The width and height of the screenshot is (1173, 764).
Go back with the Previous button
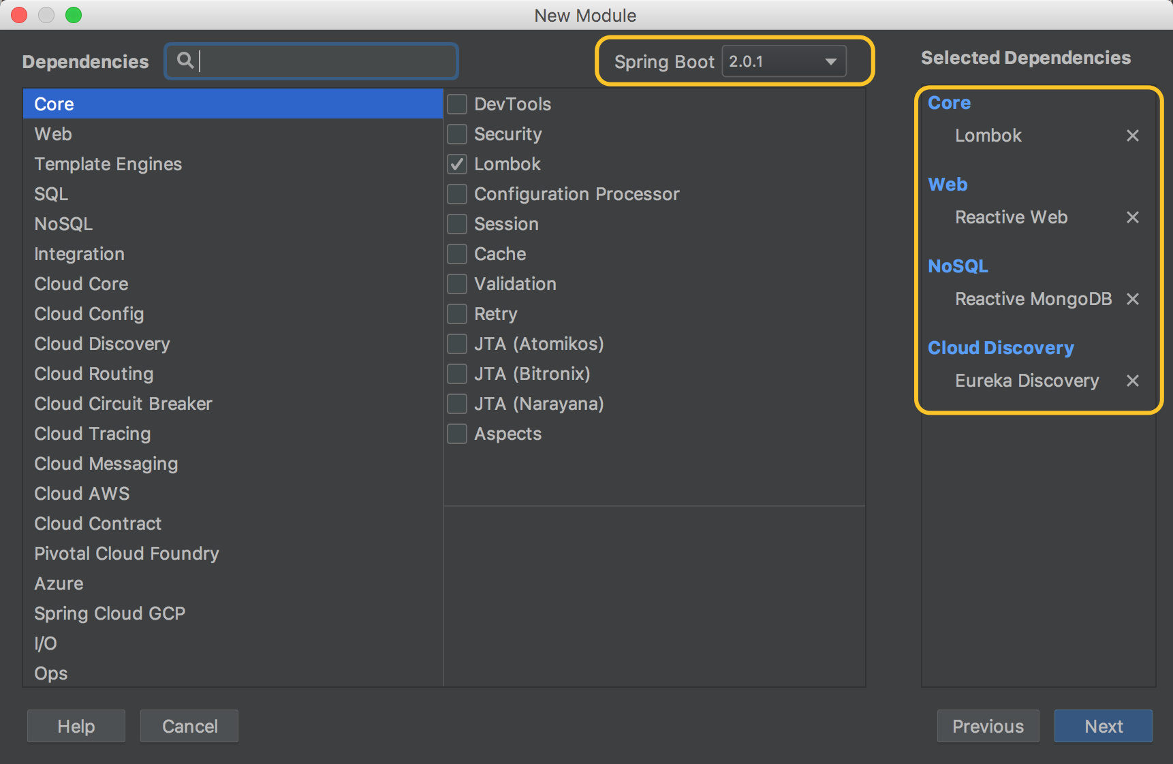[988, 726]
